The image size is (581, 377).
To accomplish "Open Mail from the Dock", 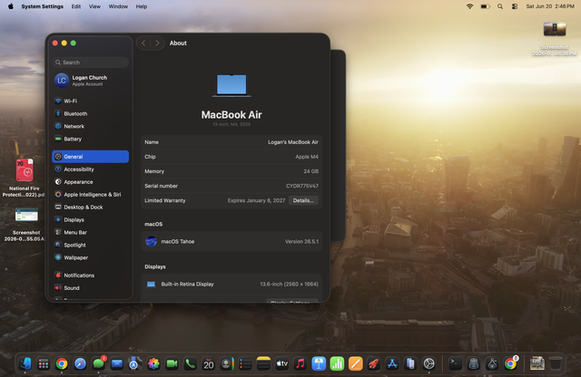I will (x=117, y=363).
